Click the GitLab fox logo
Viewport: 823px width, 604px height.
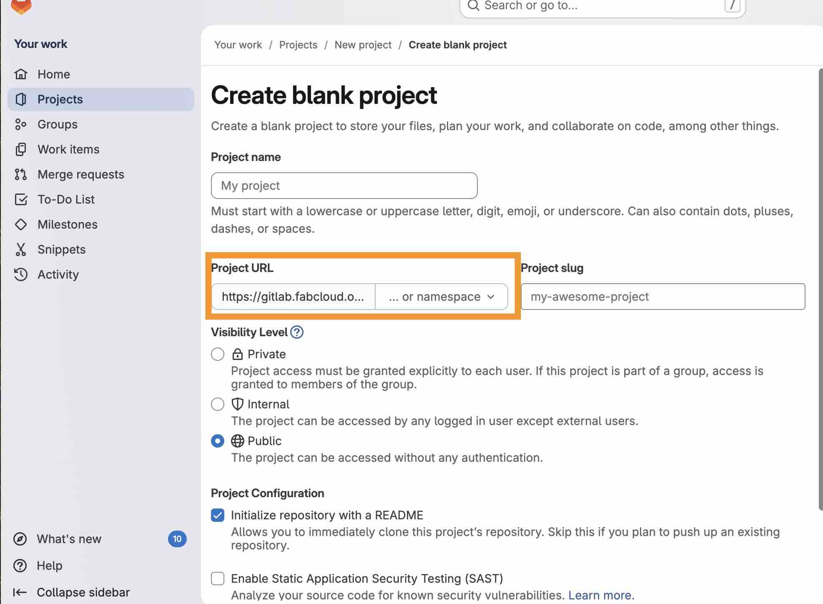coord(21,6)
